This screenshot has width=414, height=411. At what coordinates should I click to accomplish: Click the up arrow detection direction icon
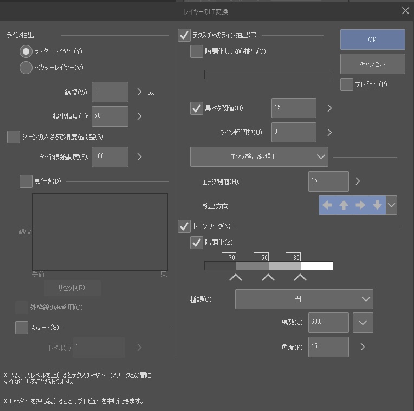(344, 205)
